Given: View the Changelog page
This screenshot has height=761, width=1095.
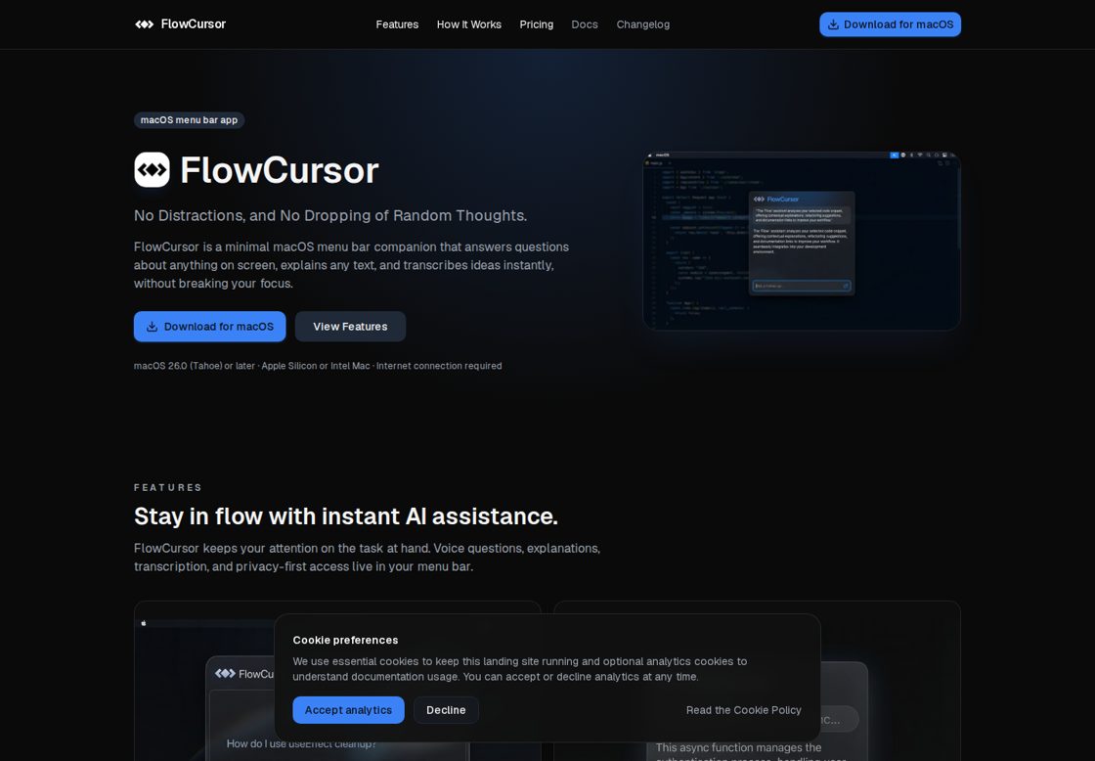Looking at the screenshot, I should click(642, 24).
